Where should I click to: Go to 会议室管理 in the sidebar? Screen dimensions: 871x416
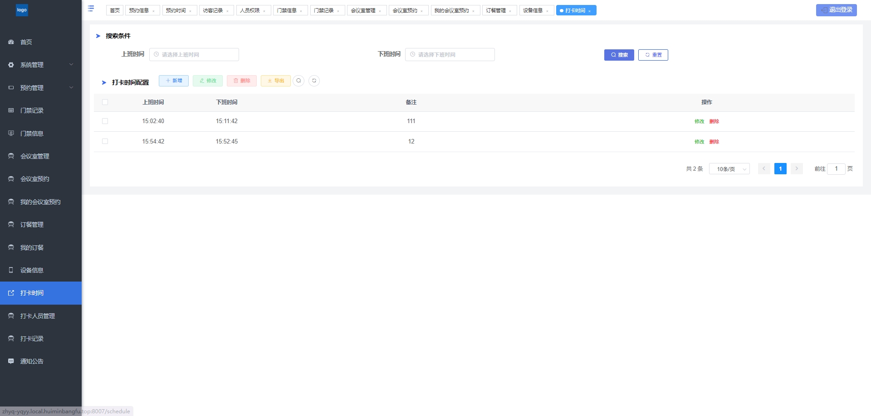41,156
